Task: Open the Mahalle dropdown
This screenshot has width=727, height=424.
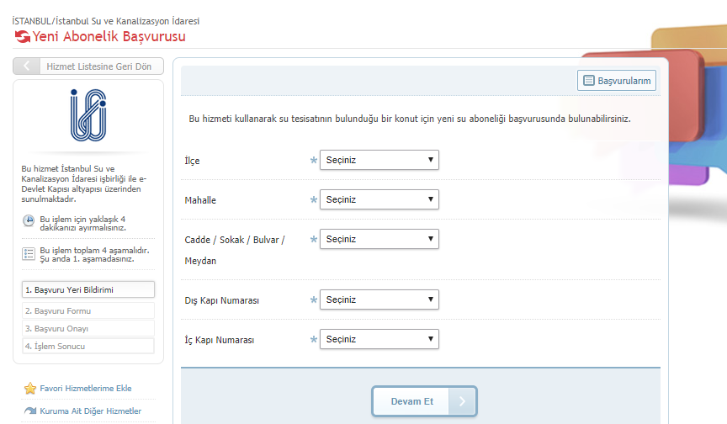Action: click(379, 199)
